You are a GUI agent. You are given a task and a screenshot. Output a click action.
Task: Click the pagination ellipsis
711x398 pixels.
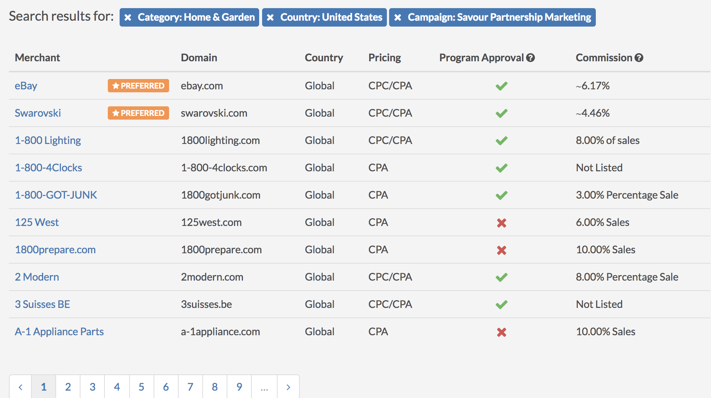click(264, 387)
